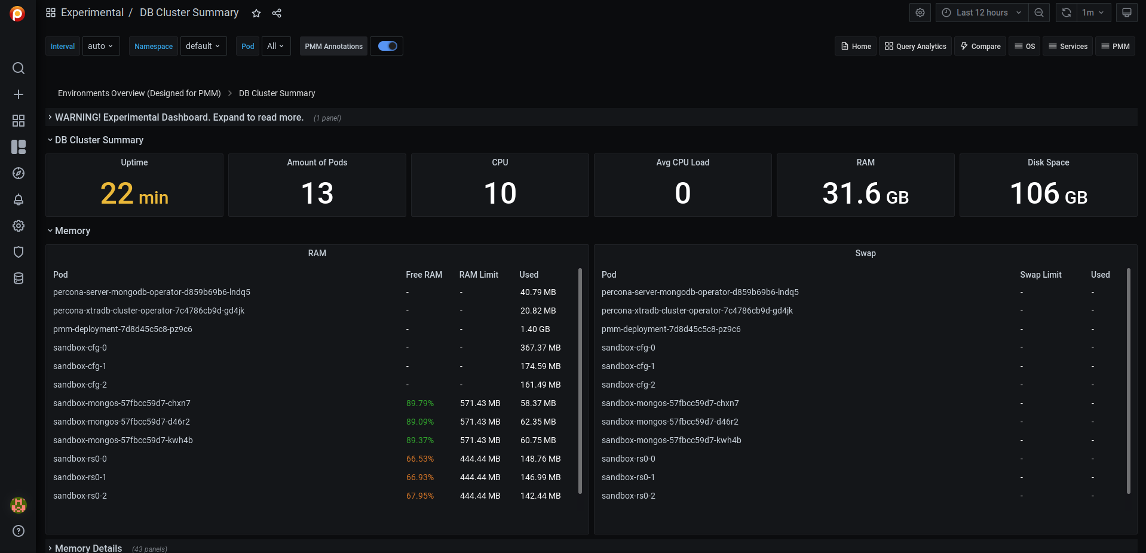Open the Alerting bell icon
The height and width of the screenshot is (553, 1146).
tap(19, 199)
